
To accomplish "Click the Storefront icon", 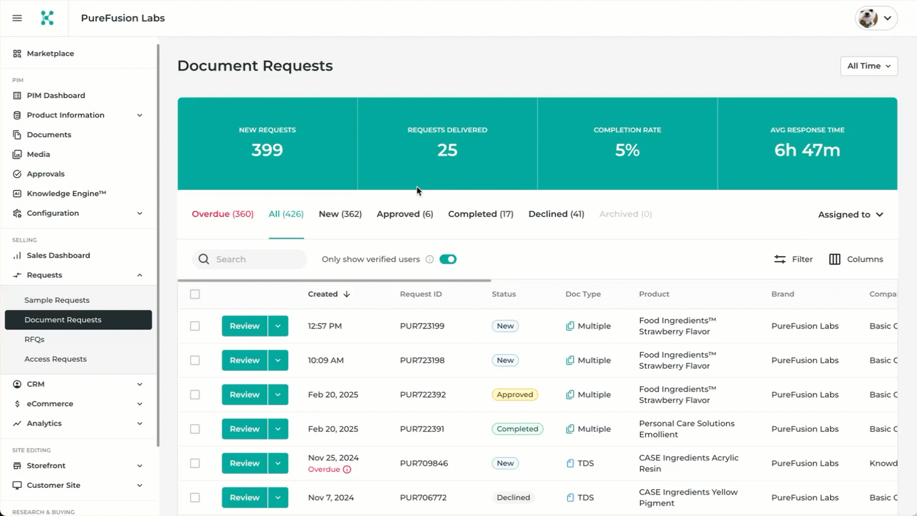I will (x=17, y=466).
